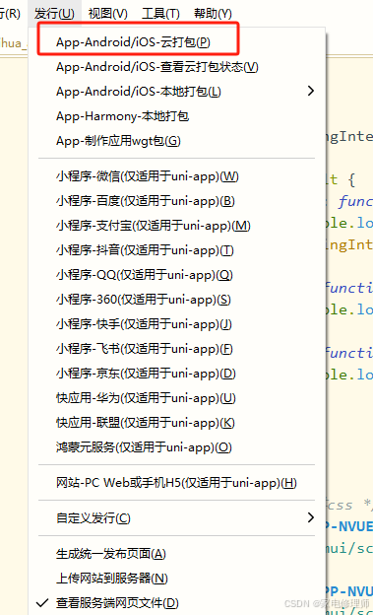Open App-Android/iOS-本地打包(L) entry
The image size is (373, 615).
point(139,92)
